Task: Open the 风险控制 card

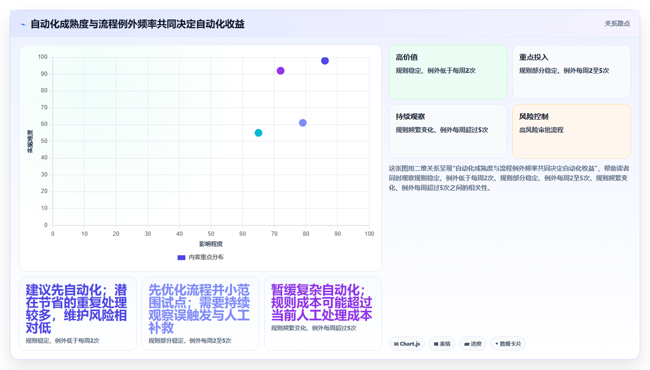Action: tap(572, 131)
